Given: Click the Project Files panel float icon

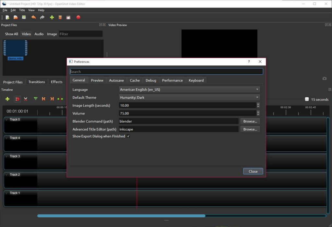Looking at the screenshot, I should [x=101, y=25].
